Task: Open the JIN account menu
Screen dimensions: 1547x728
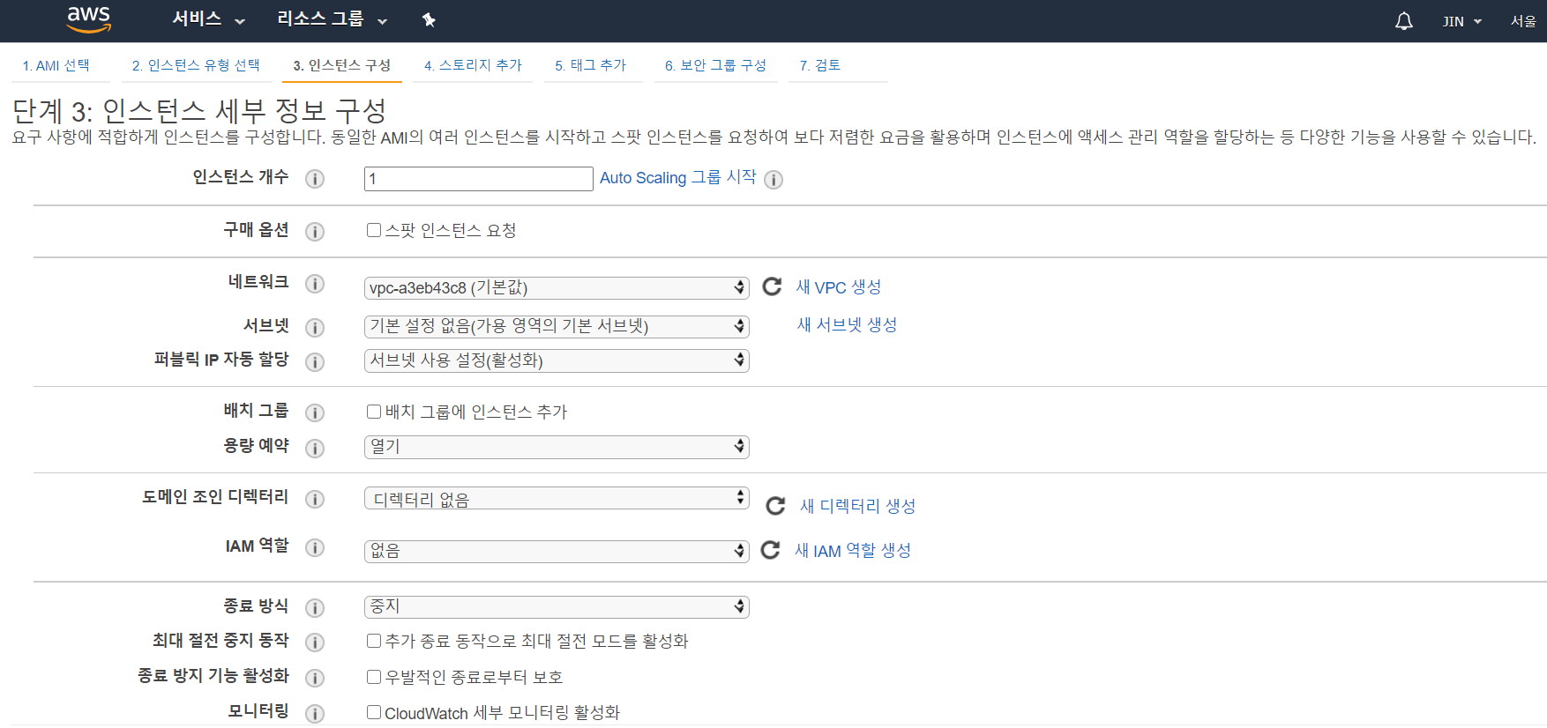Action: click(1461, 21)
